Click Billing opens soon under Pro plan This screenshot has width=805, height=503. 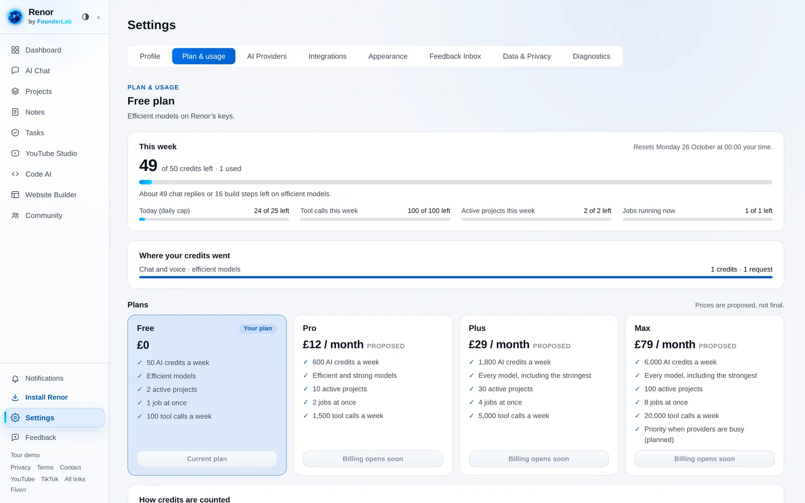pos(373,459)
